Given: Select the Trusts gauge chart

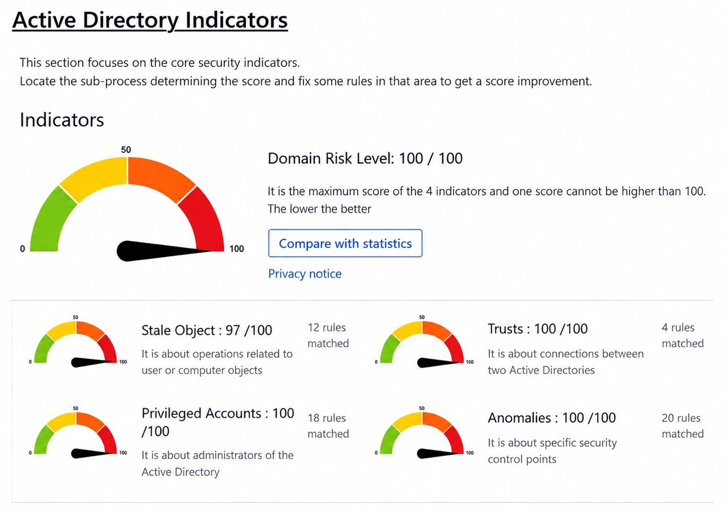Looking at the screenshot, I should coord(423,342).
